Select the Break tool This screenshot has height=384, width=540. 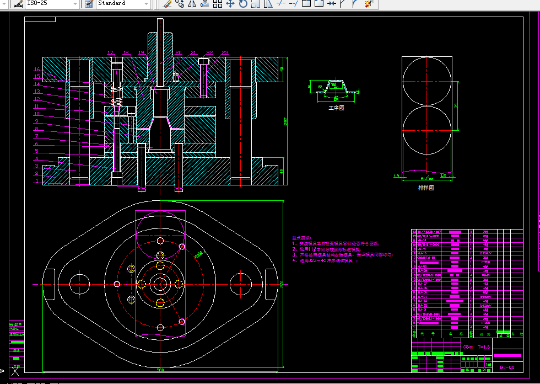pyautogui.click(x=319, y=4)
